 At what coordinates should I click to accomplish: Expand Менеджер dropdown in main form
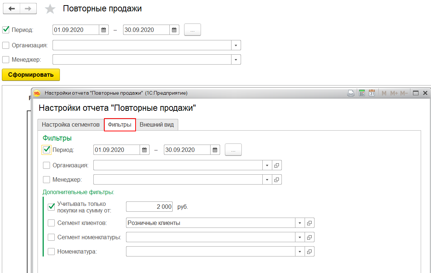(x=236, y=59)
